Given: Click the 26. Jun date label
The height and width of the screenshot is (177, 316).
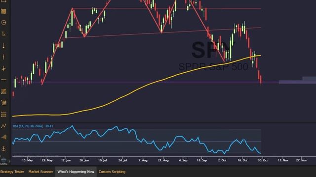Looking at the screenshot, I should point(84,160).
